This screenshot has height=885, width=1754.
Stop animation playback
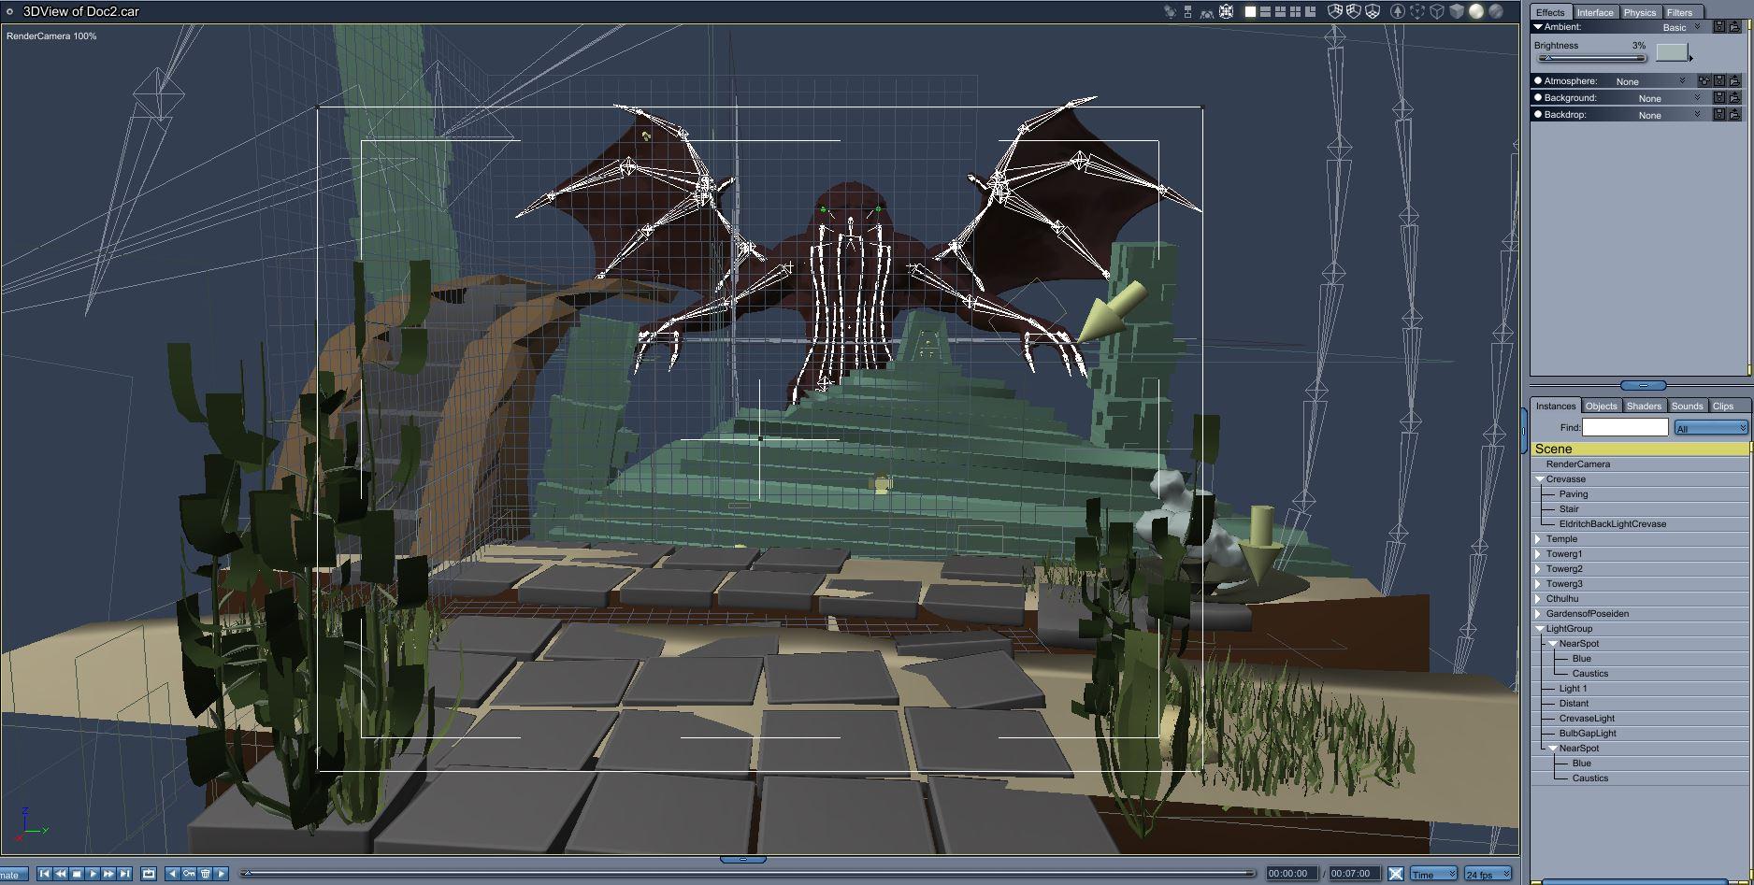[x=77, y=874]
